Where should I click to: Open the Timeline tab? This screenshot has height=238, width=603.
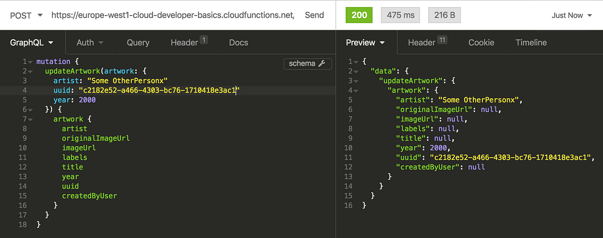(x=531, y=43)
